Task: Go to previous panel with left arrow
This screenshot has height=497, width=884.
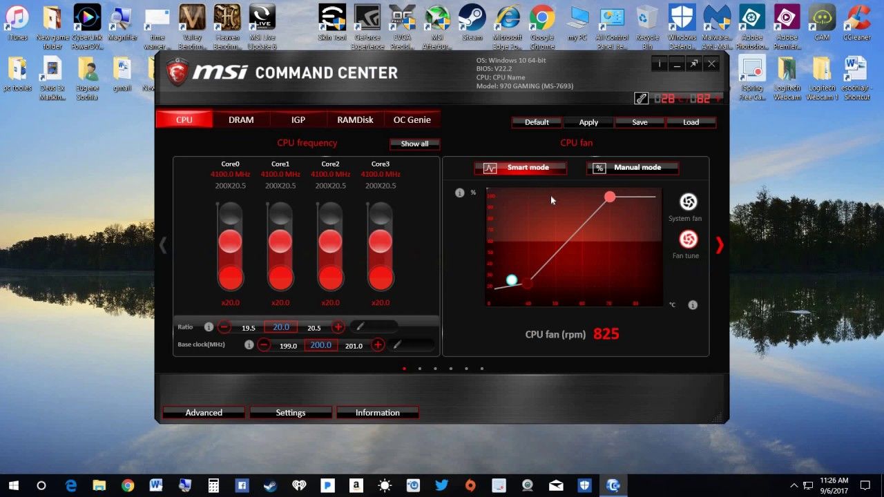Action: [163, 245]
